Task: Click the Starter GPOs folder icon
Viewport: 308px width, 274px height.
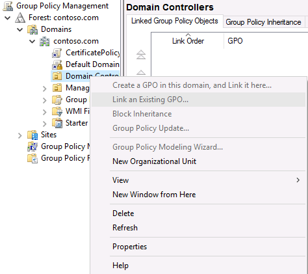Action: pyautogui.click(x=57, y=123)
